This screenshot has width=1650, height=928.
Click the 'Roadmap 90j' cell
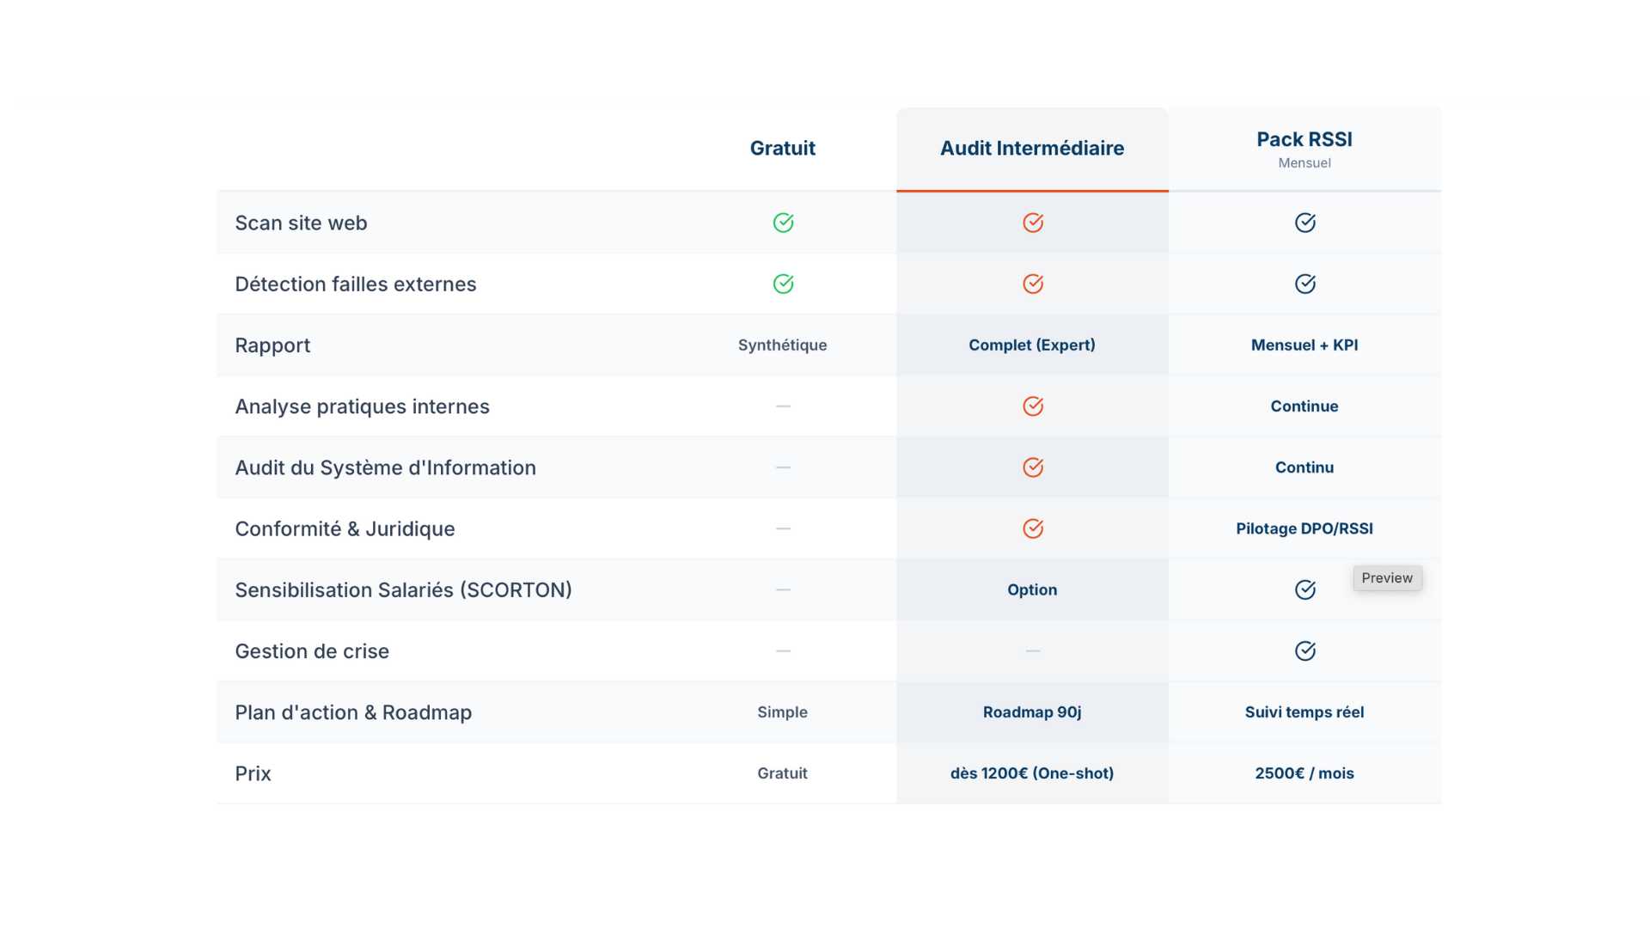click(1031, 712)
